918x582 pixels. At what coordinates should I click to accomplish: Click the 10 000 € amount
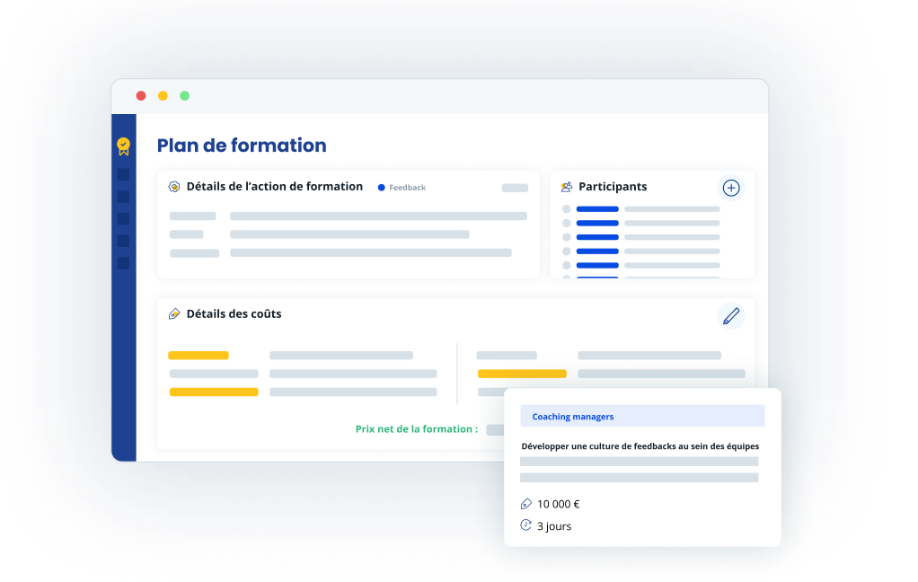tap(559, 504)
